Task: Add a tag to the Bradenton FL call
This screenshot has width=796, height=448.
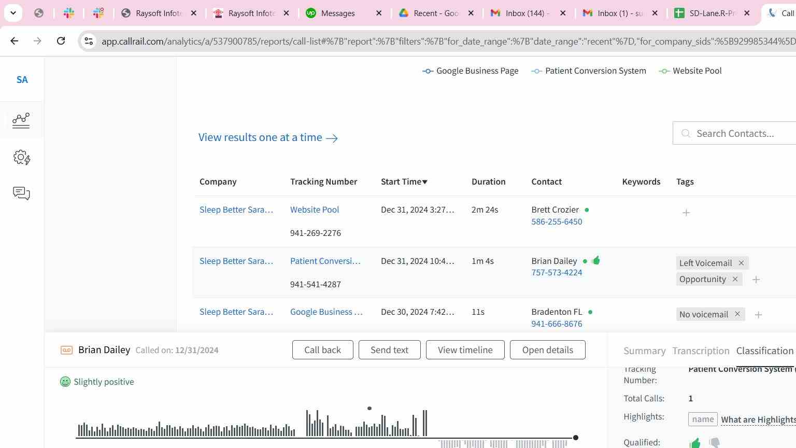Action: (x=758, y=315)
